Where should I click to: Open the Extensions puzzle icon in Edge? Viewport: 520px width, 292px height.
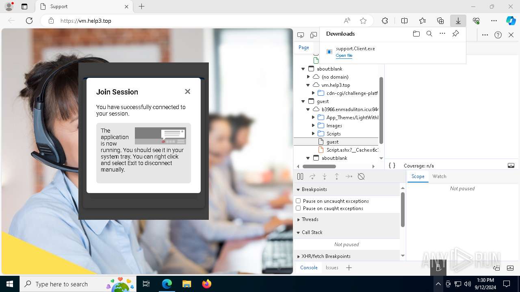click(x=385, y=21)
